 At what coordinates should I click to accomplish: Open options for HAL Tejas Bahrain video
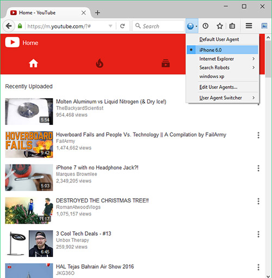[x=258, y=267]
